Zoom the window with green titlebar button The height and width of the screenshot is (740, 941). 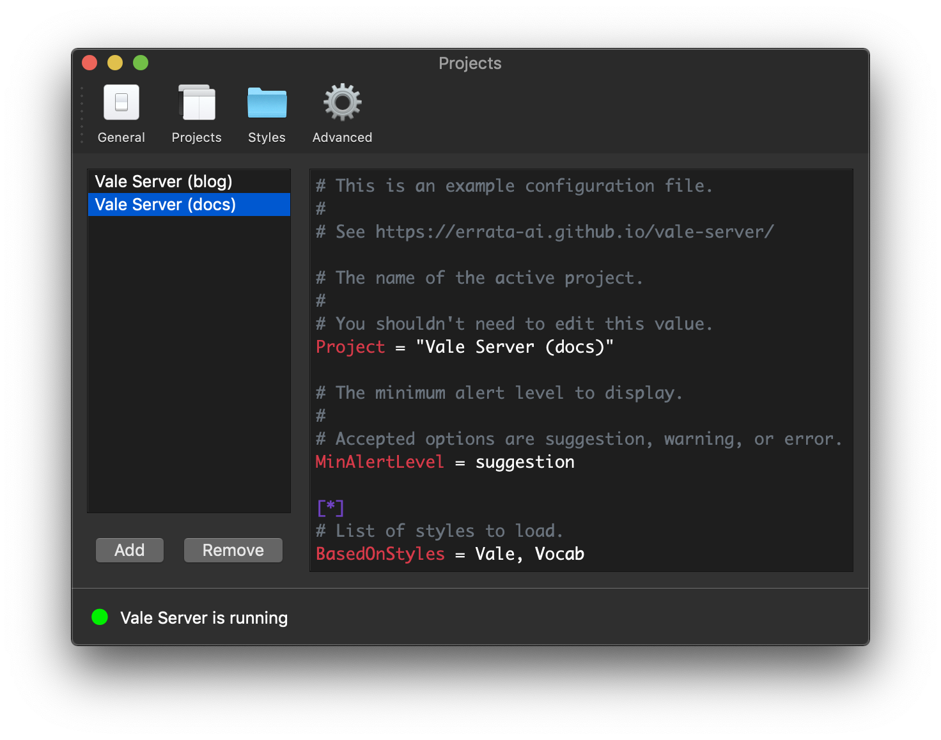tap(141, 63)
